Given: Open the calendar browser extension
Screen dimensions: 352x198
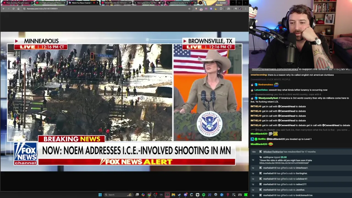Looking at the screenshot, I should point(201,9).
